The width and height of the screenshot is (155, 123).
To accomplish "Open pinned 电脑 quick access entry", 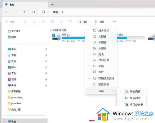I will pos(12,85).
